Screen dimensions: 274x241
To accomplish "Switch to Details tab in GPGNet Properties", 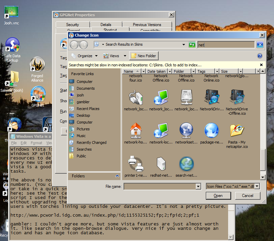I will click(x=106, y=24).
